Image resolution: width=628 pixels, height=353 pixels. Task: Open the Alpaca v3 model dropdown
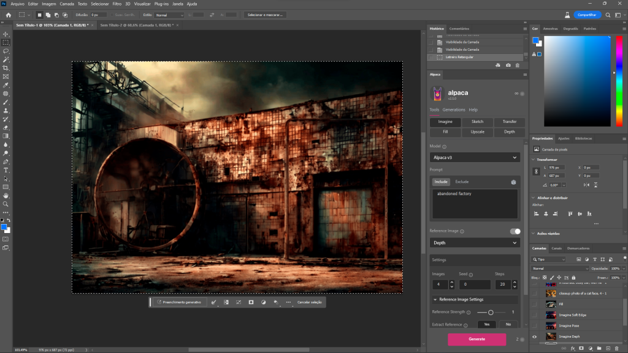point(475,157)
